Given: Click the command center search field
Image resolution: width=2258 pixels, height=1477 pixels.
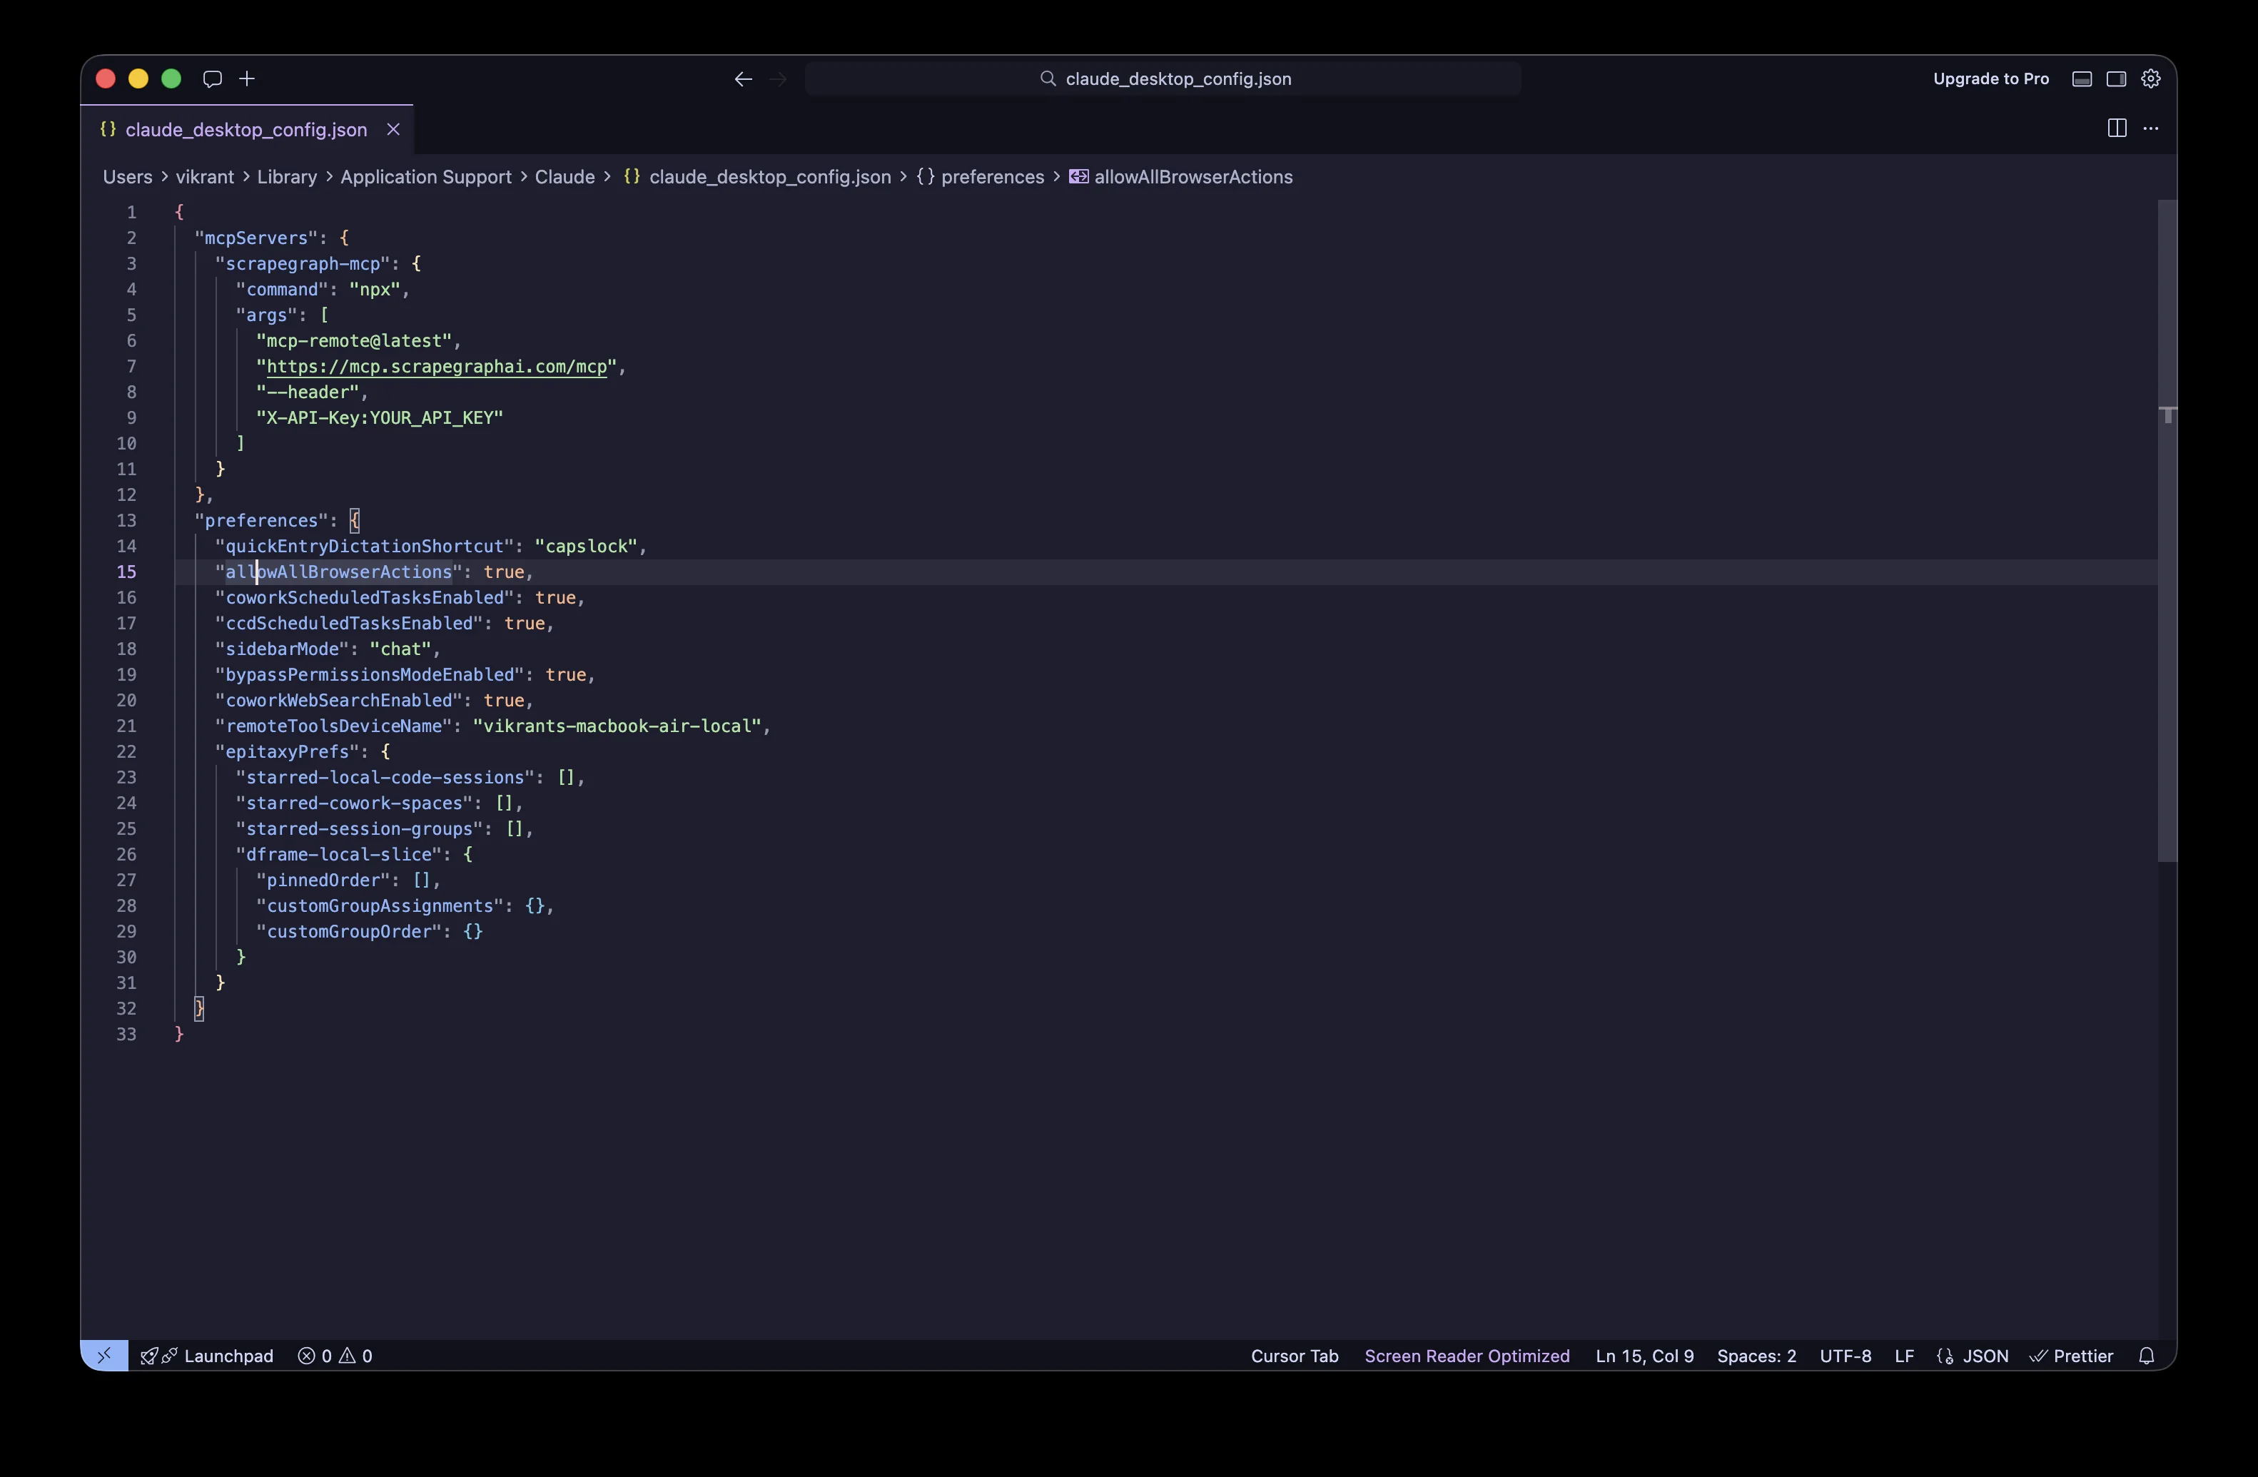Looking at the screenshot, I should 1163,78.
